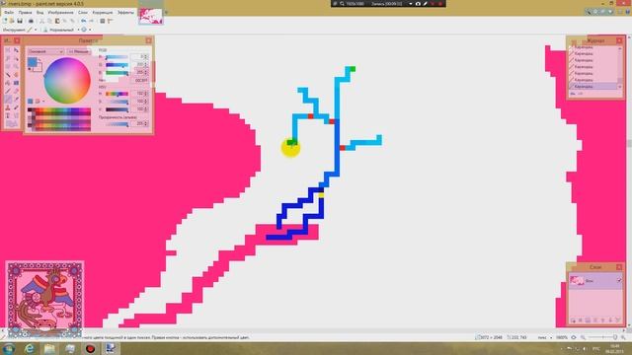Duplicate layer icon in Слои panel
This screenshot has width=632, height=355.
pyautogui.click(x=588, y=320)
